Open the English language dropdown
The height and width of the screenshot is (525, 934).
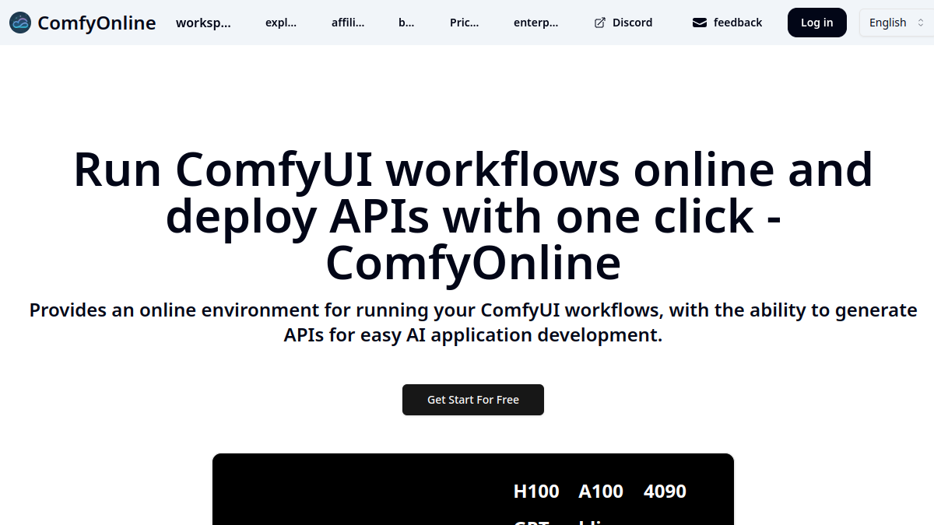[x=896, y=23]
